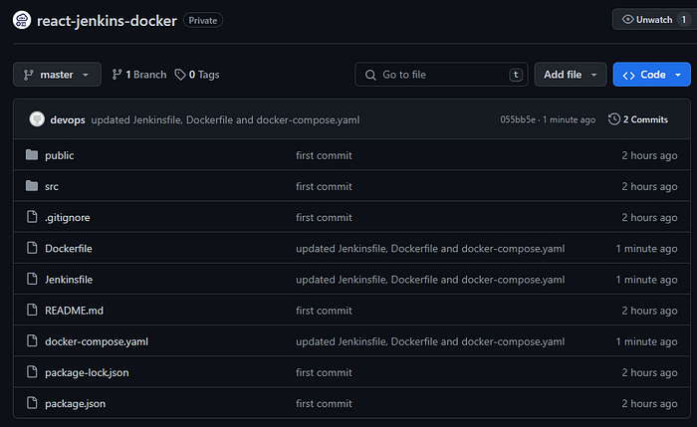Open the public folder icon
This screenshot has width=697, height=427.
[32, 154]
